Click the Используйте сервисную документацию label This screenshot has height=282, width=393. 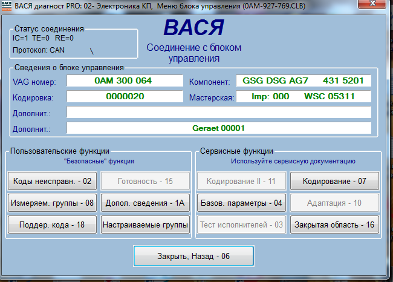tap(293, 161)
